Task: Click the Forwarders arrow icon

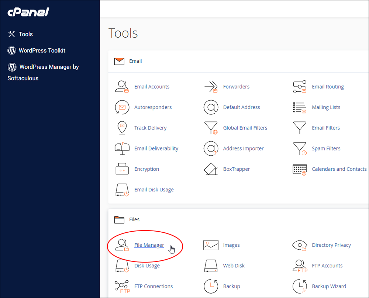Action: point(211,87)
